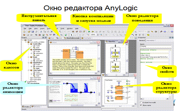Select the Opening state in statechart

(115, 67)
